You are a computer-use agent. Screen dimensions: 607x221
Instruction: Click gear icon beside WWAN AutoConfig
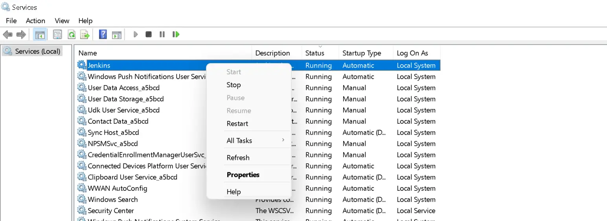tap(82, 188)
